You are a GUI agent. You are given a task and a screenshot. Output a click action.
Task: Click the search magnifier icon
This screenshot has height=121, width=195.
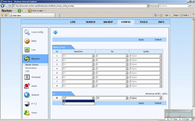click(x=190, y=6)
